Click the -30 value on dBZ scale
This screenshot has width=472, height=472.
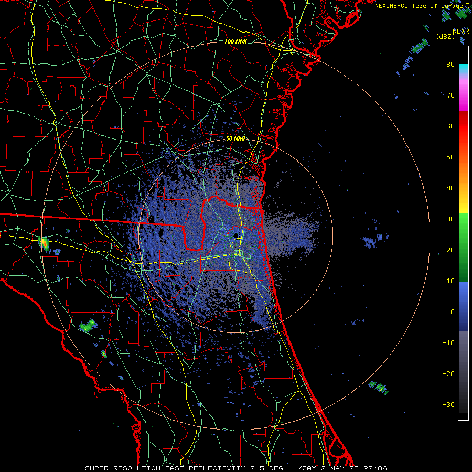pyautogui.click(x=448, y=404)
